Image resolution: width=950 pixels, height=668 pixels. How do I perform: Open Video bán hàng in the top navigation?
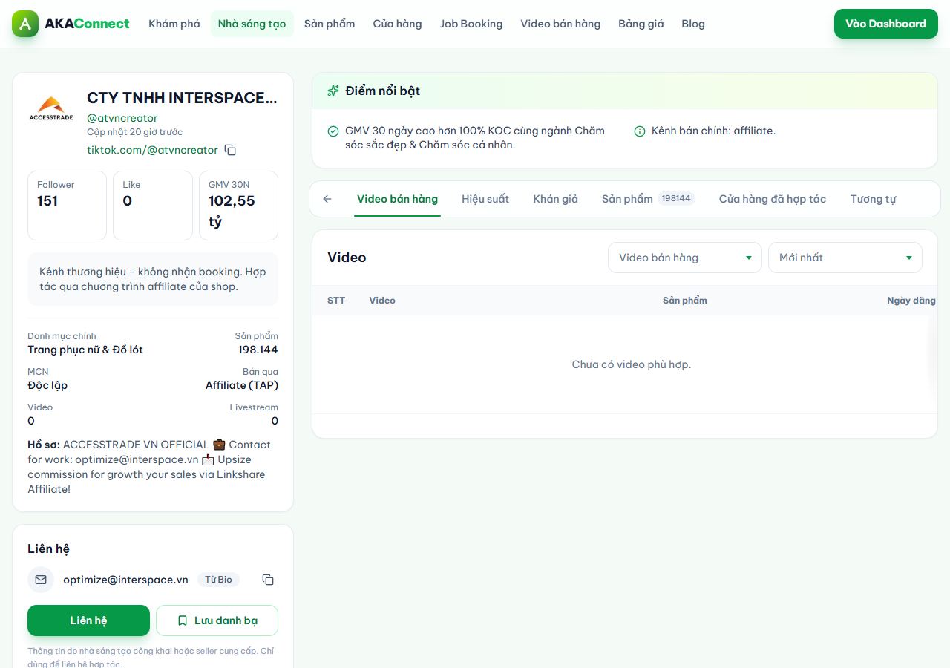pos(560,24)
